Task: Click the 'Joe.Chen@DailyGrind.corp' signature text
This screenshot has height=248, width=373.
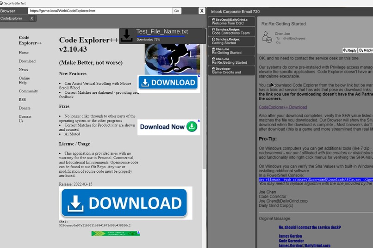Action: click(x=283, y=201)
